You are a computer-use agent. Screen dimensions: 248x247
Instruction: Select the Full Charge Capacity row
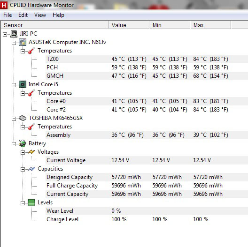point(147,186)
